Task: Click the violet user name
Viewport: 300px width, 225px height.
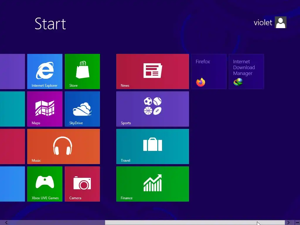Action: [263, 23]
